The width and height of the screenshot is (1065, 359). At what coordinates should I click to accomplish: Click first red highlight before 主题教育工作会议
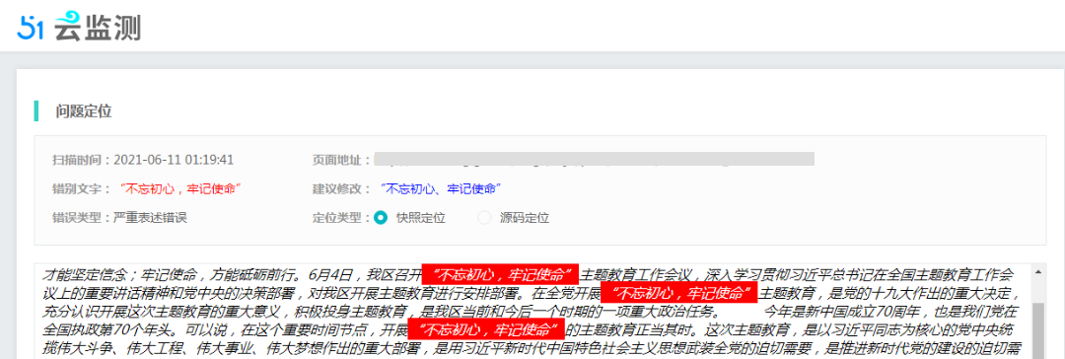[x=500, y=275]
